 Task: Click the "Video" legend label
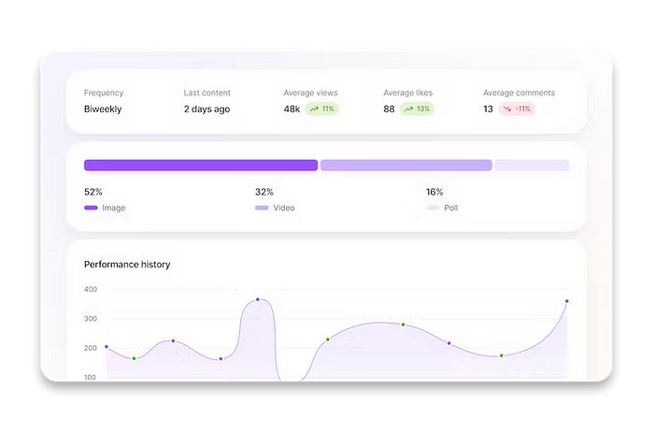tap(284, 208)
